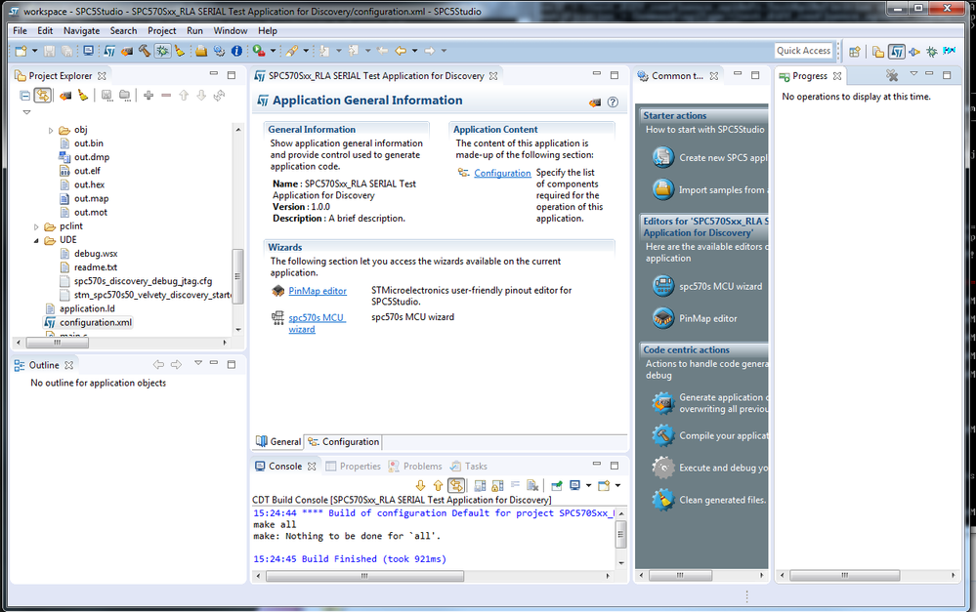976x612 pixels.
Task: Click Project Explorer vertical scrollbar thumb
Action: coord(237,275)
